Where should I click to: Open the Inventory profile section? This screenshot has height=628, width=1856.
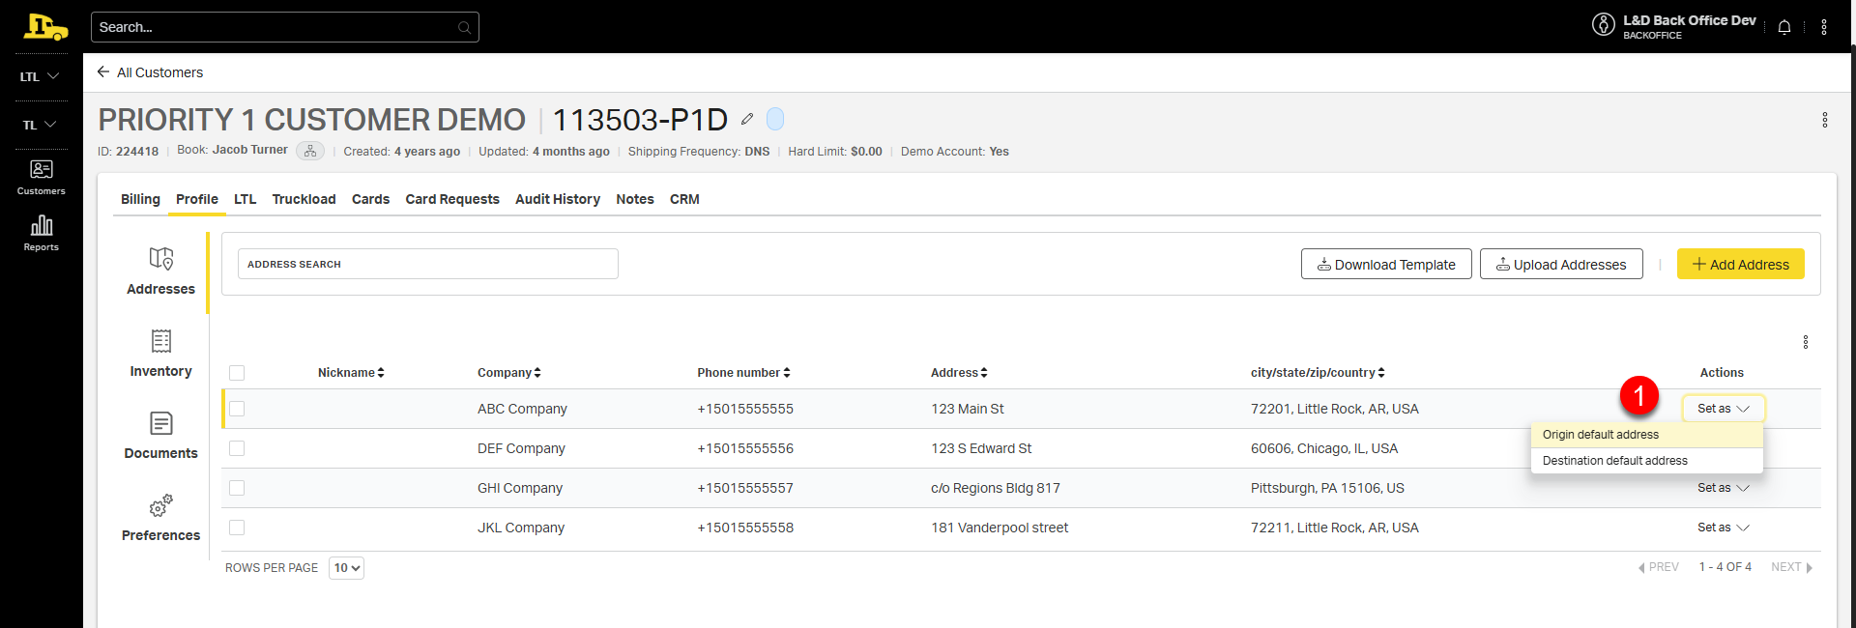coord(160,353)
